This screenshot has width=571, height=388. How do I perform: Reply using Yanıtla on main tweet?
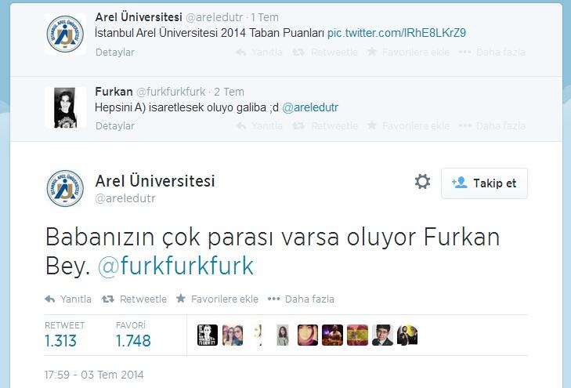tap(68, 299)
